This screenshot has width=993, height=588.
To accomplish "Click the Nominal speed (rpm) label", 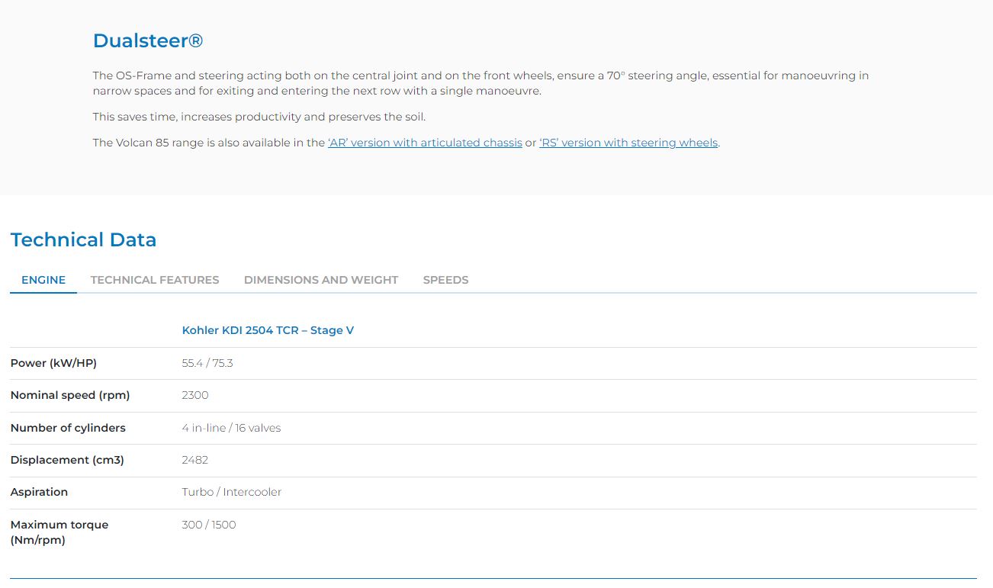I will (70, 395).
